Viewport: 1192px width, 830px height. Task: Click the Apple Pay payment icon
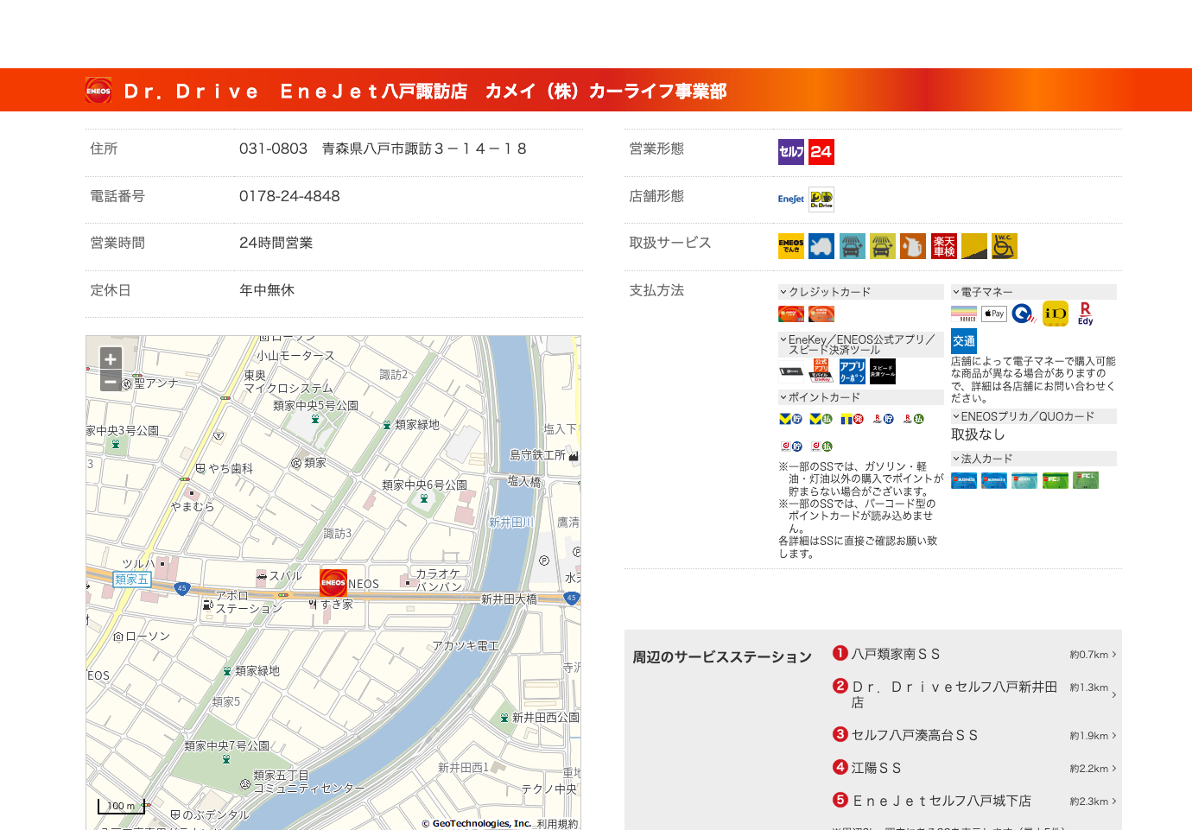coord(994,314)
